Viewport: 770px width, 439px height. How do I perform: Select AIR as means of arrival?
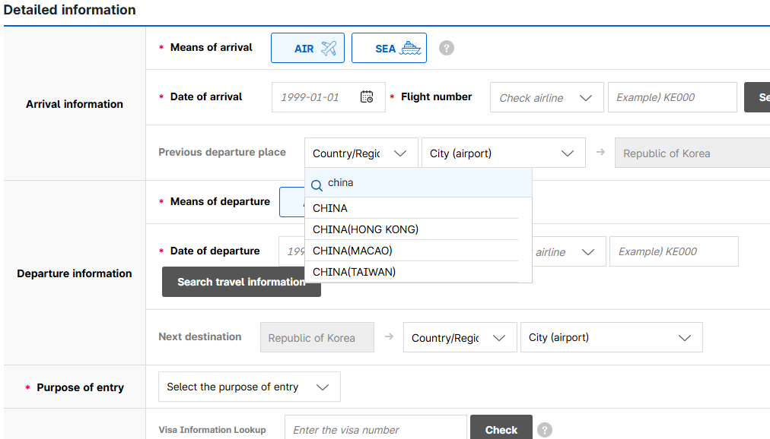click(x=307, y=48)
